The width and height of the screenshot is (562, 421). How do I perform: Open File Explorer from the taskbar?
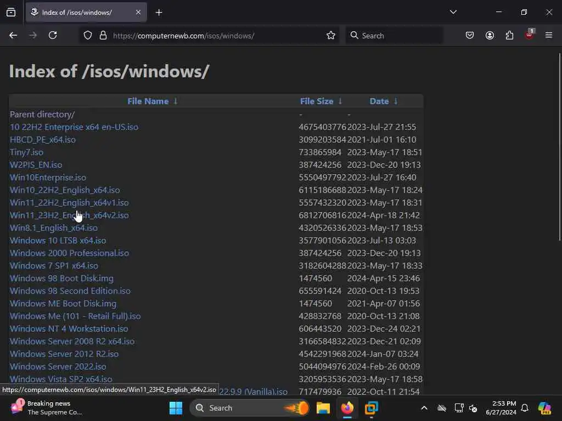click(323, 408)
